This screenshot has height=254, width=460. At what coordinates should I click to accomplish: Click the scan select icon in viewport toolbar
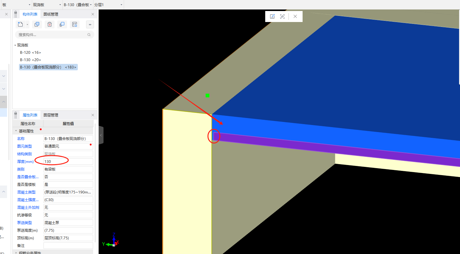(x=282, y=17)
